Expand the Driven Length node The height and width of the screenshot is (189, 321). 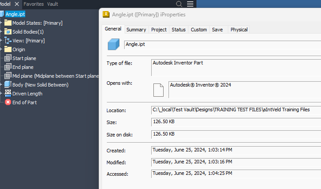pos(1,93)
